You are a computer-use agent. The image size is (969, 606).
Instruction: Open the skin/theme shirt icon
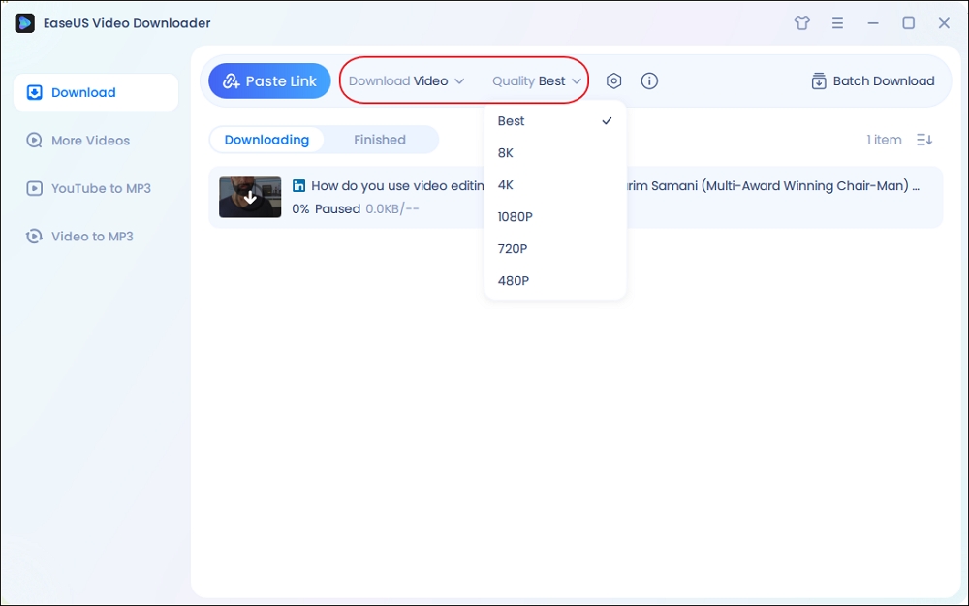(801, 23)
